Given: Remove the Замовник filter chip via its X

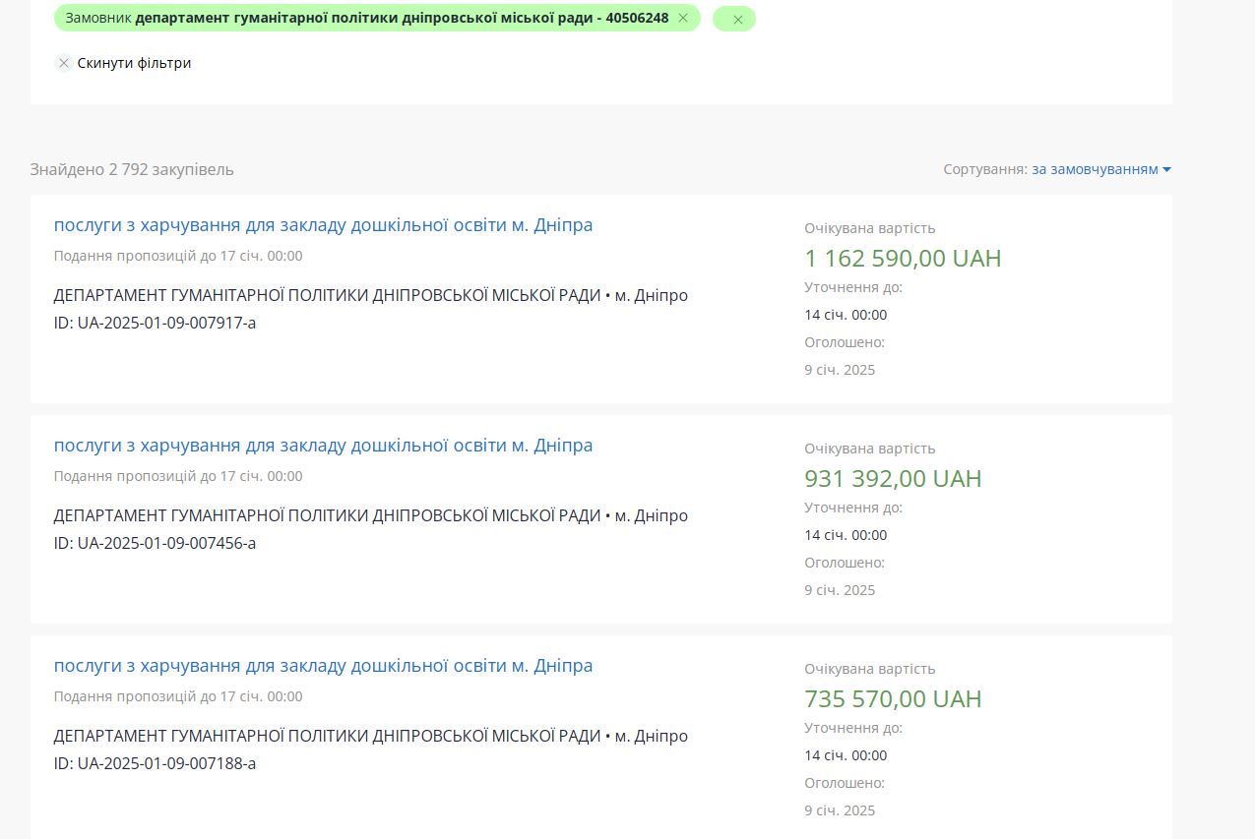Looking at the screenshot, I should [683, 18].
